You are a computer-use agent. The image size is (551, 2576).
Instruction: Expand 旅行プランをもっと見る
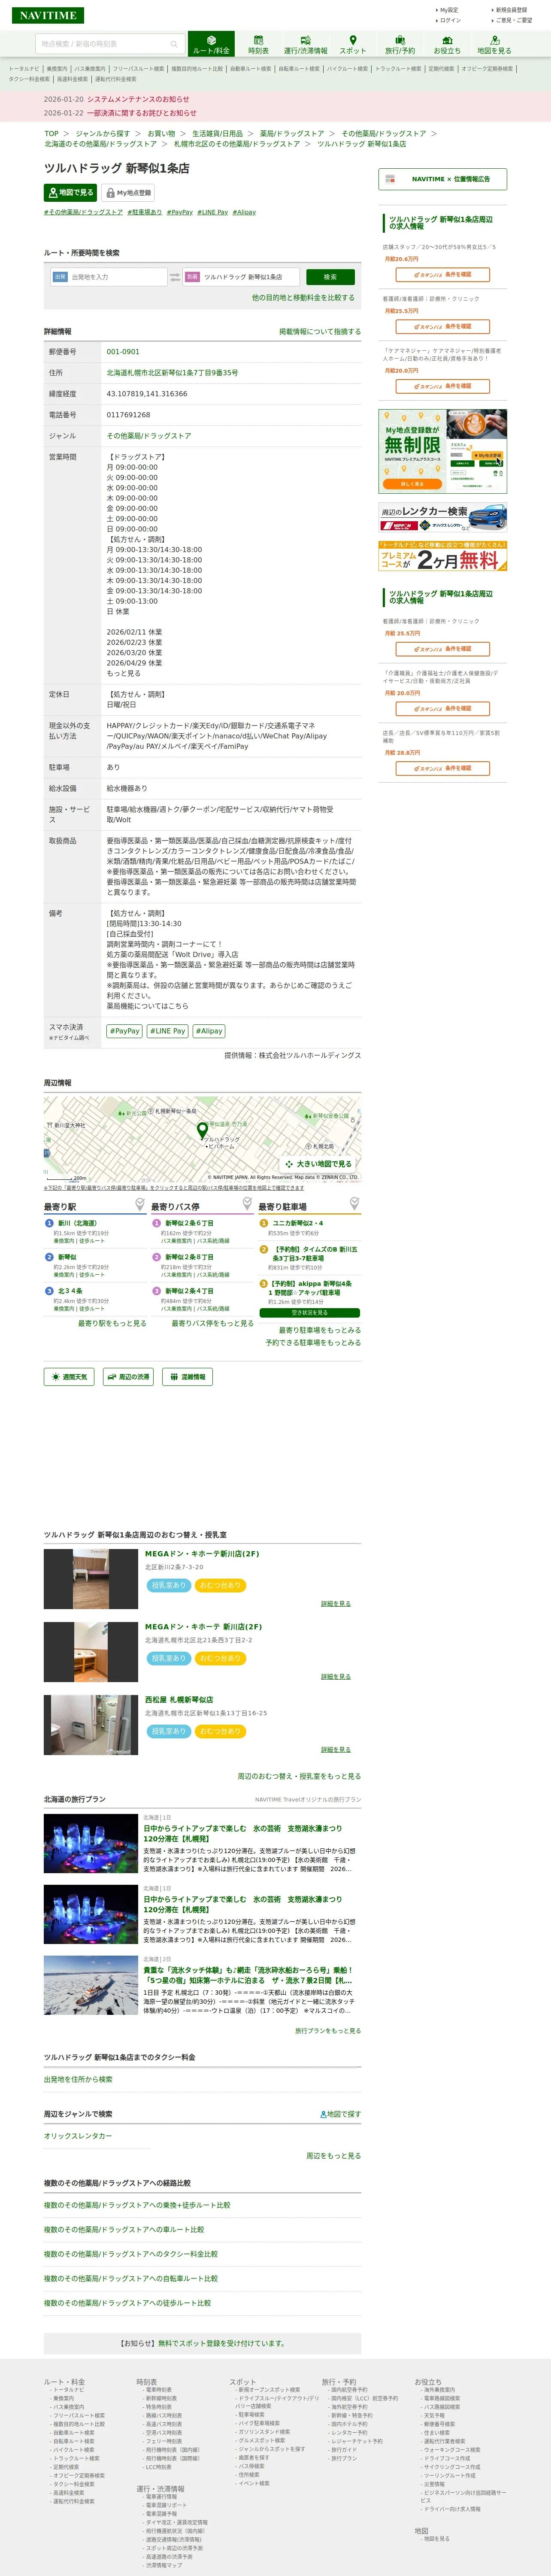pyautogui.click(x=328, y=2031)
